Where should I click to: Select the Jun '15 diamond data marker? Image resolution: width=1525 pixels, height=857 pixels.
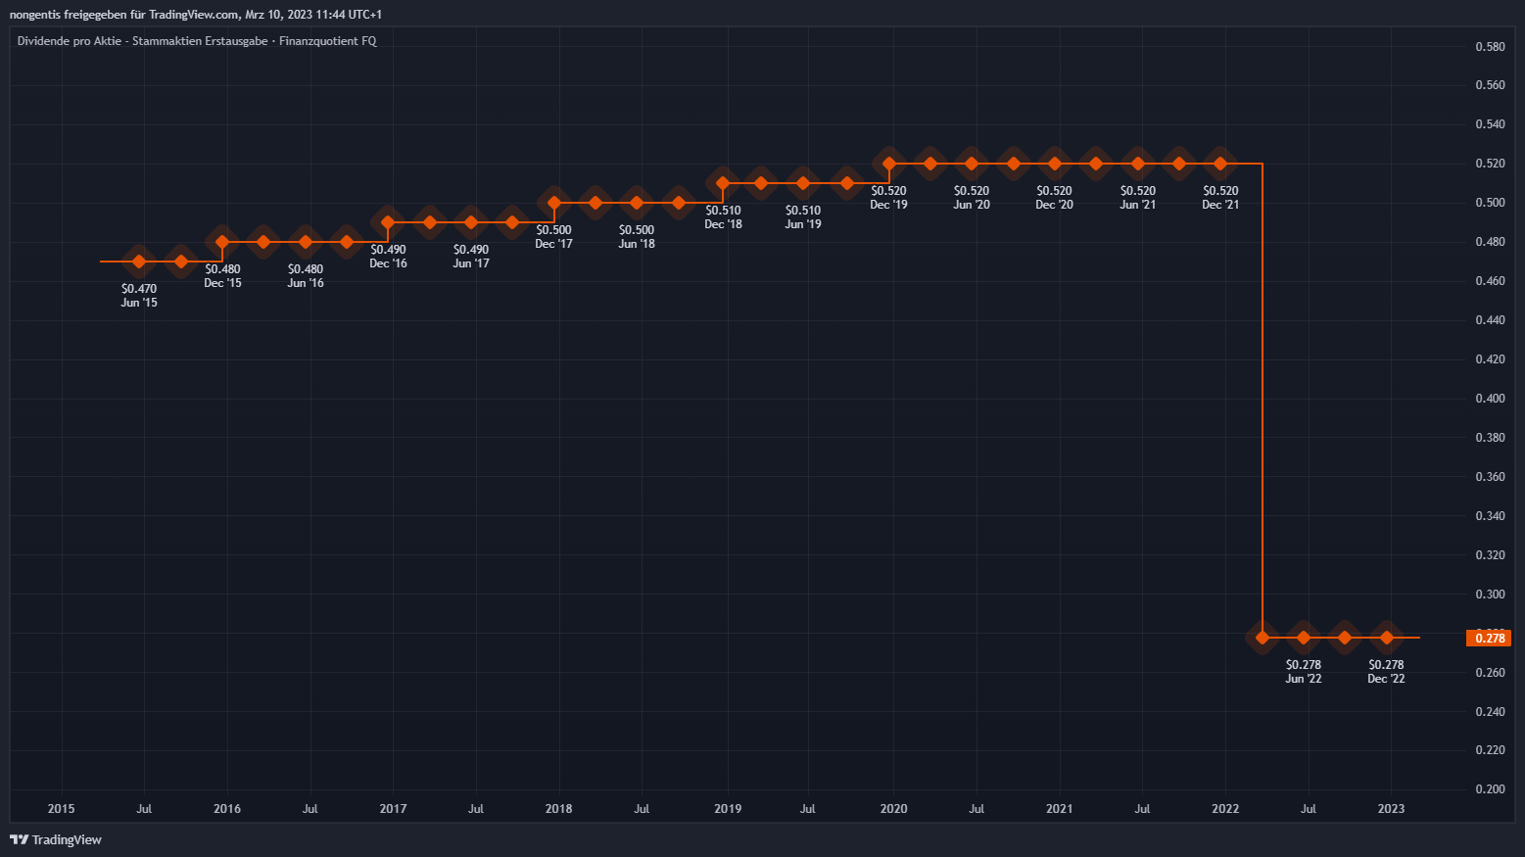point(139,262)
